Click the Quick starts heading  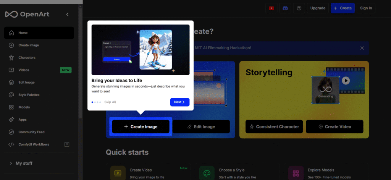pyautogui.click(x=127, y=152)
